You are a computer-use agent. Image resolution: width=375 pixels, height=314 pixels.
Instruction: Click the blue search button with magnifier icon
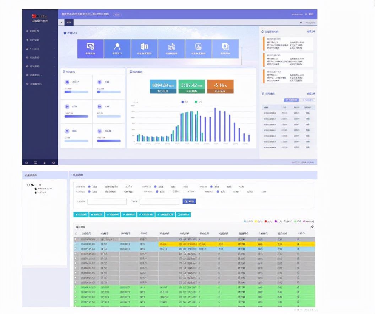tap(189, 201)
